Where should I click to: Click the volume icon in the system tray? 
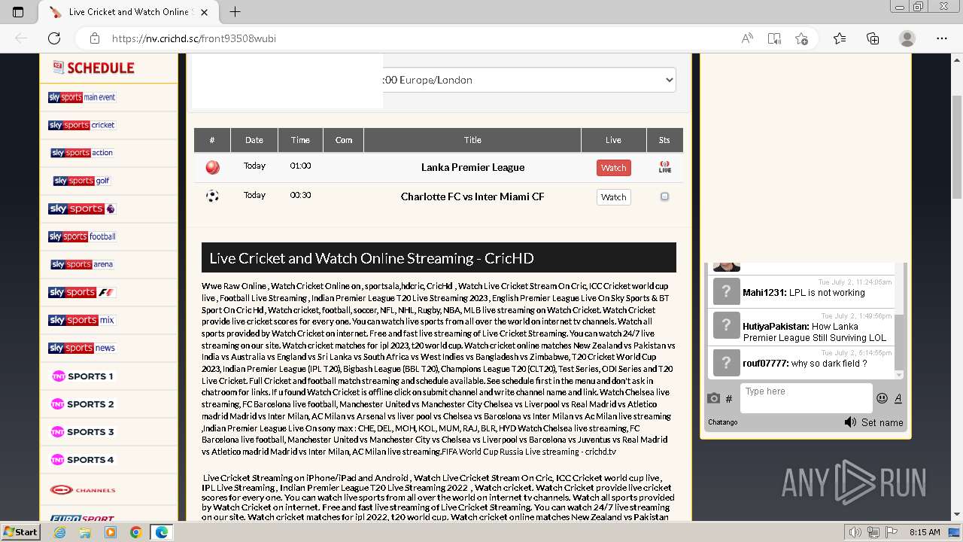tap(855, 532)
